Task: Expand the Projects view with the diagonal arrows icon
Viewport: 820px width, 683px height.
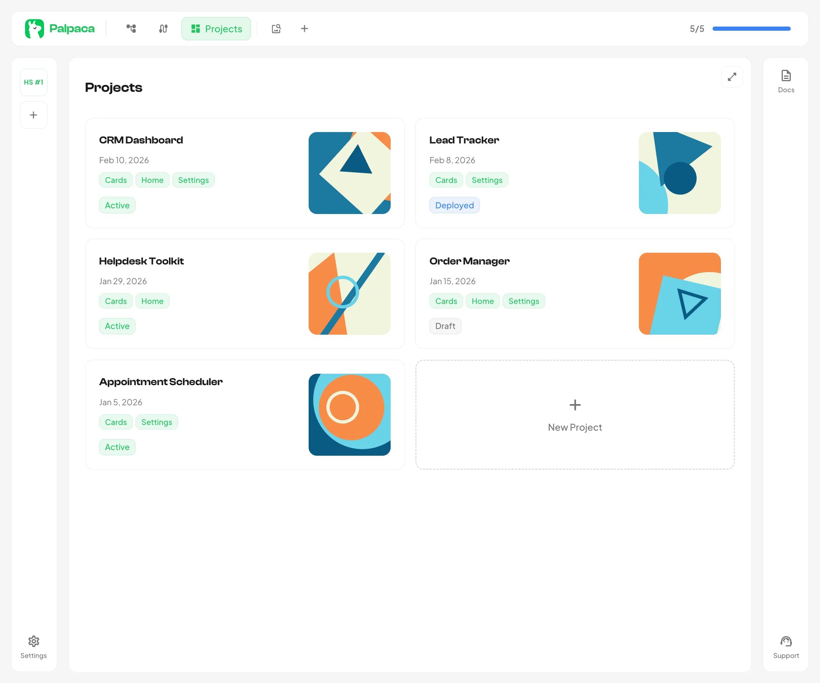Action: tap(732, 77)
